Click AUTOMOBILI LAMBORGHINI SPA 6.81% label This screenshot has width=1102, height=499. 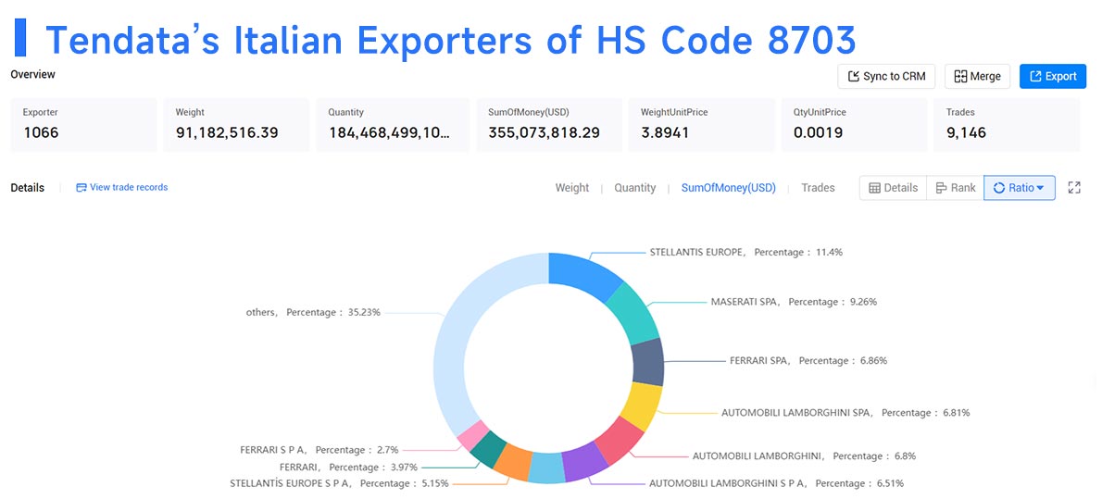point(845,413)
